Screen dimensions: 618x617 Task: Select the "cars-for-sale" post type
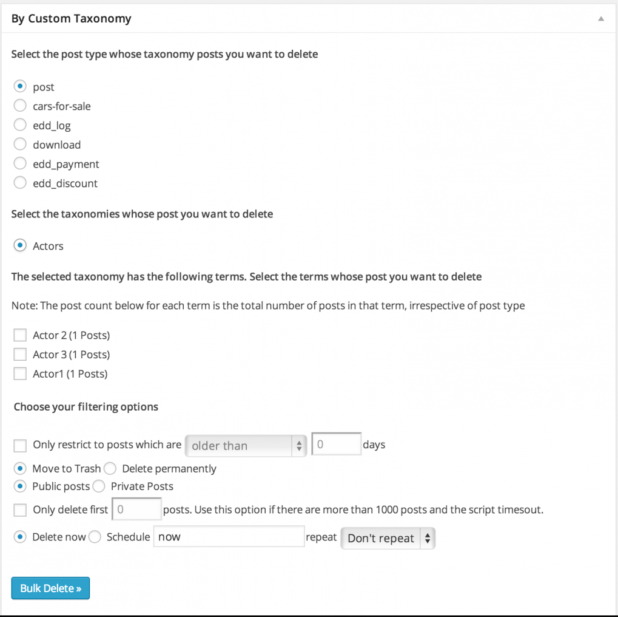(19, 106)
